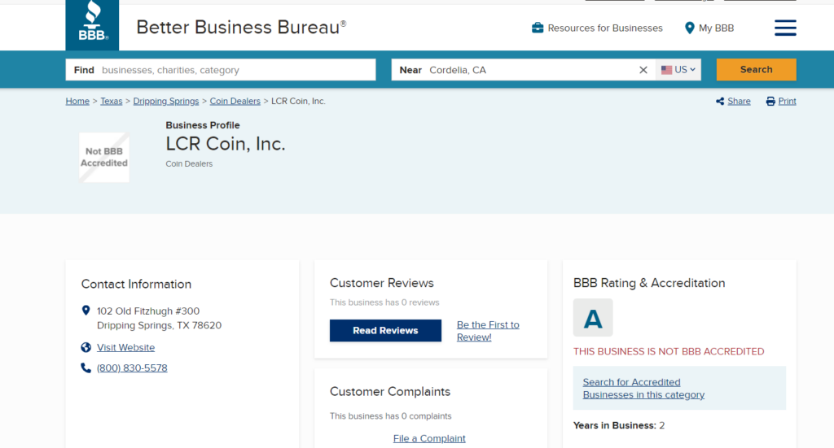Click the Near location input field
This screenshot has height=448, width=834.
tap(524, 70)
